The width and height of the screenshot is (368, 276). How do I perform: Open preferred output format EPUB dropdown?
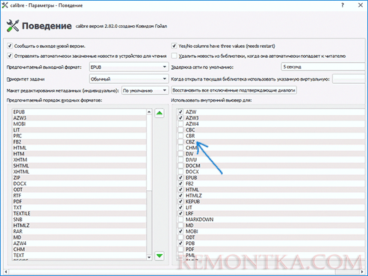pos(129,67)
